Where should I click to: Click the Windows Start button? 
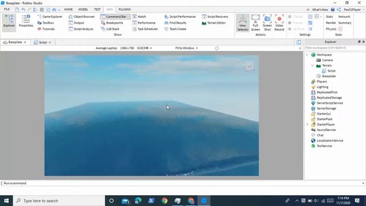(6, 201)
